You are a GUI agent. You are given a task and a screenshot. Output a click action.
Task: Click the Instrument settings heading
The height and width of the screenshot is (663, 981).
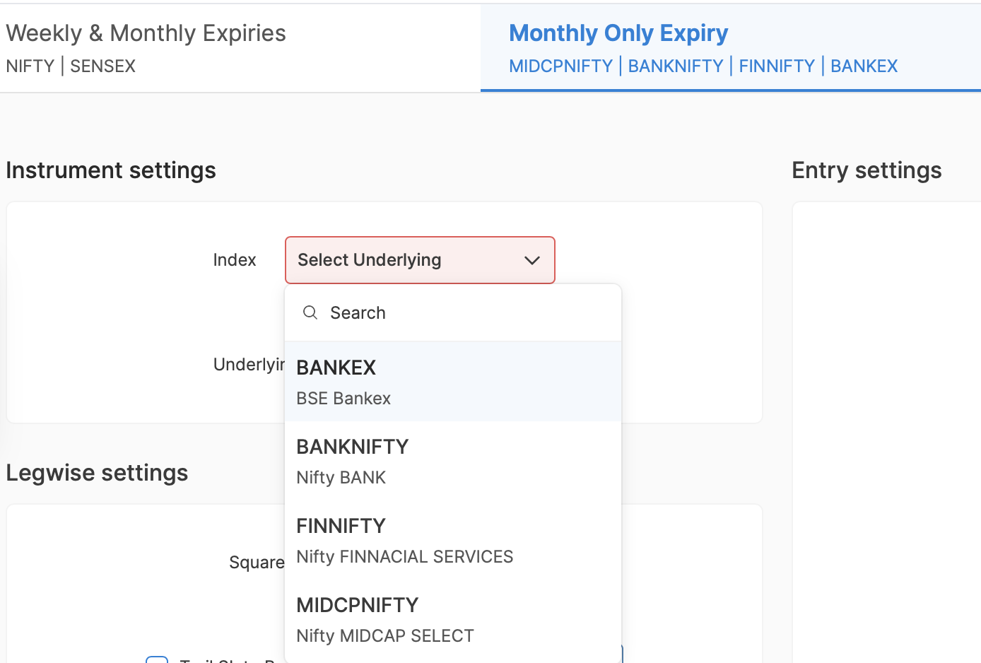tap(111, 170)
